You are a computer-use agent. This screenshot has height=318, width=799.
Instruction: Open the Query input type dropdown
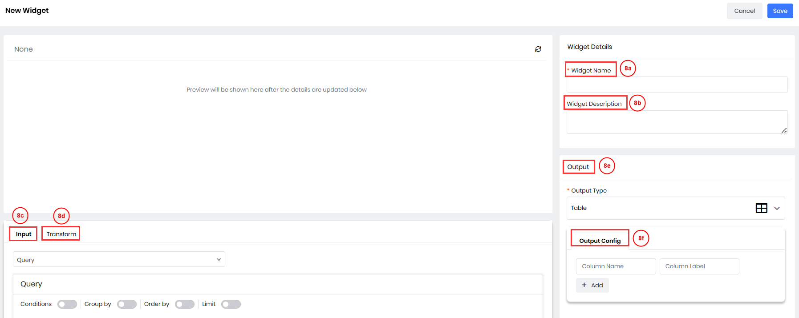[x=119, y=260]
